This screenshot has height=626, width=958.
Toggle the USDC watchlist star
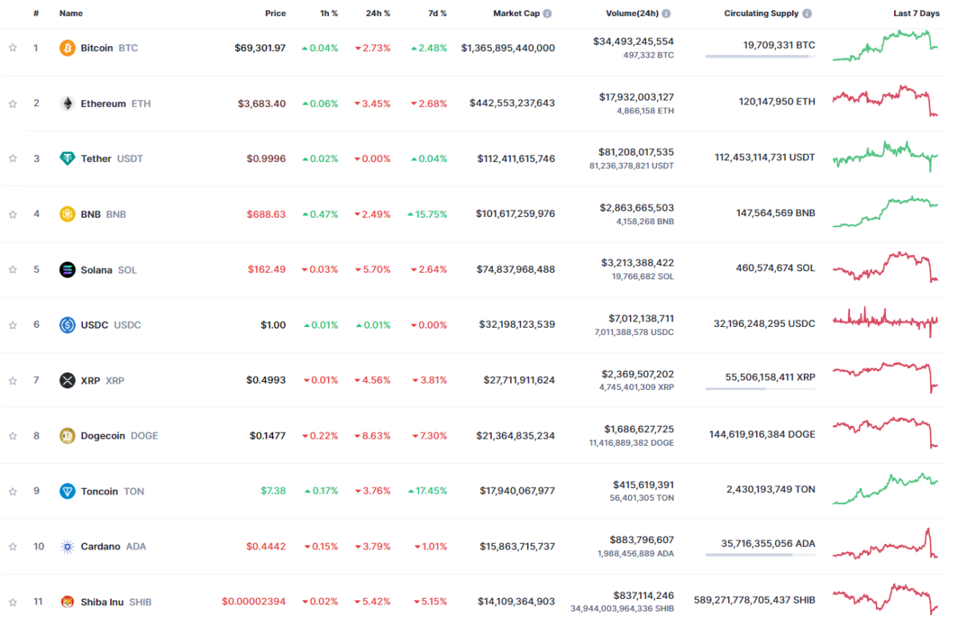coord(13,325)
